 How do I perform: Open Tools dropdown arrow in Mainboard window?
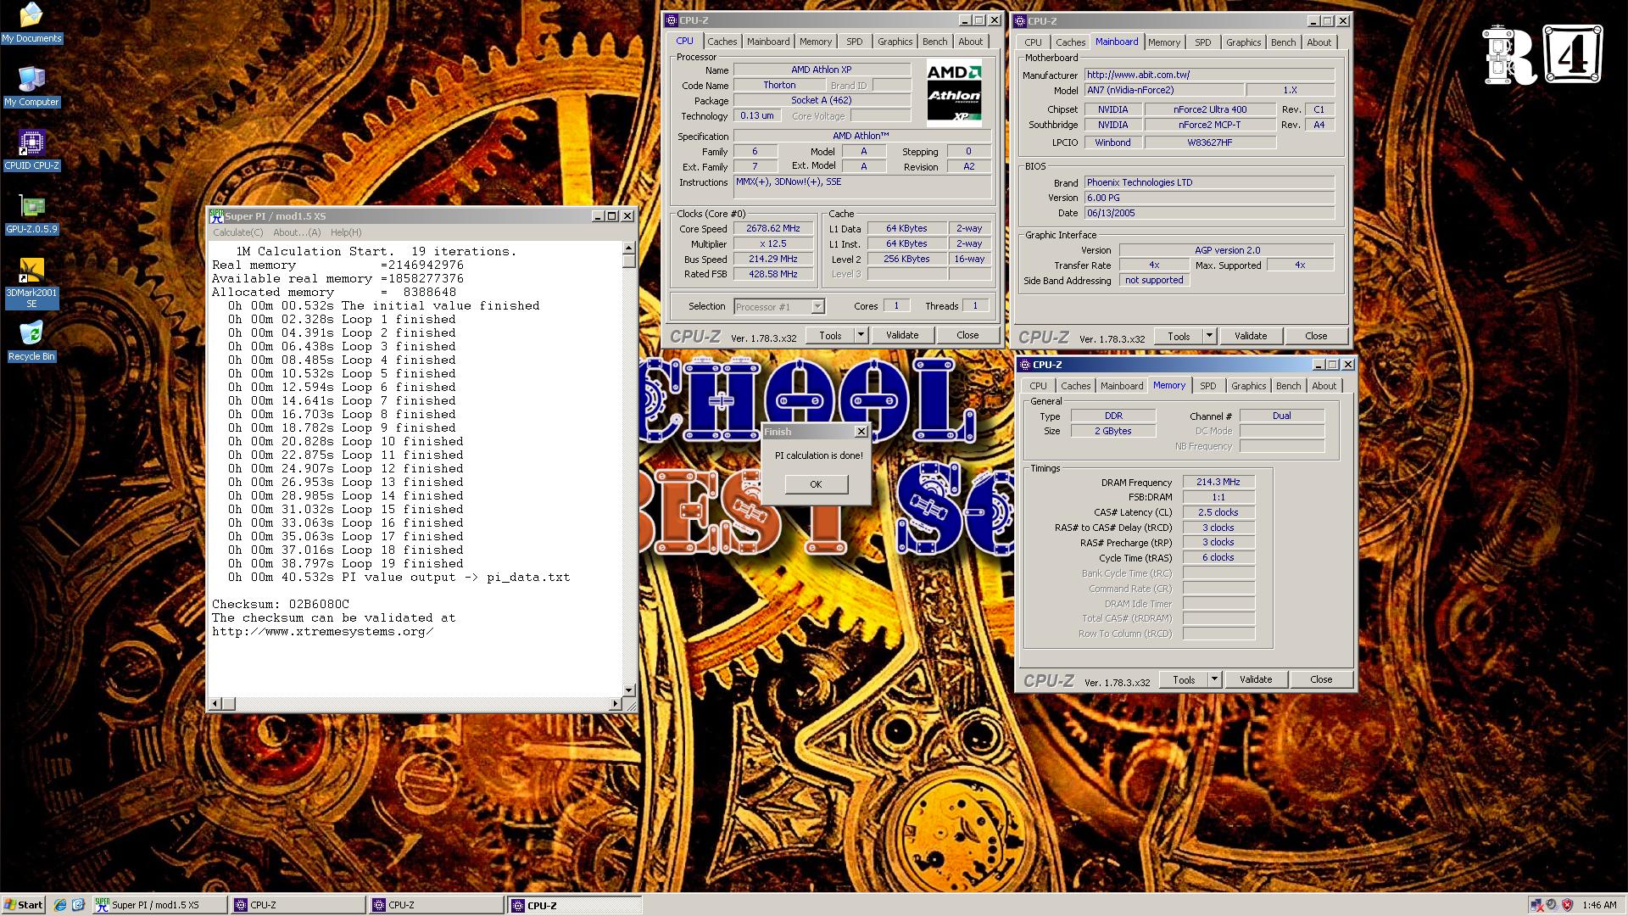pos(1209,336)
